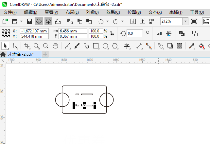Click the rotation angle field
The height and width of the screenshot is (144, 210).
[134, 33]
